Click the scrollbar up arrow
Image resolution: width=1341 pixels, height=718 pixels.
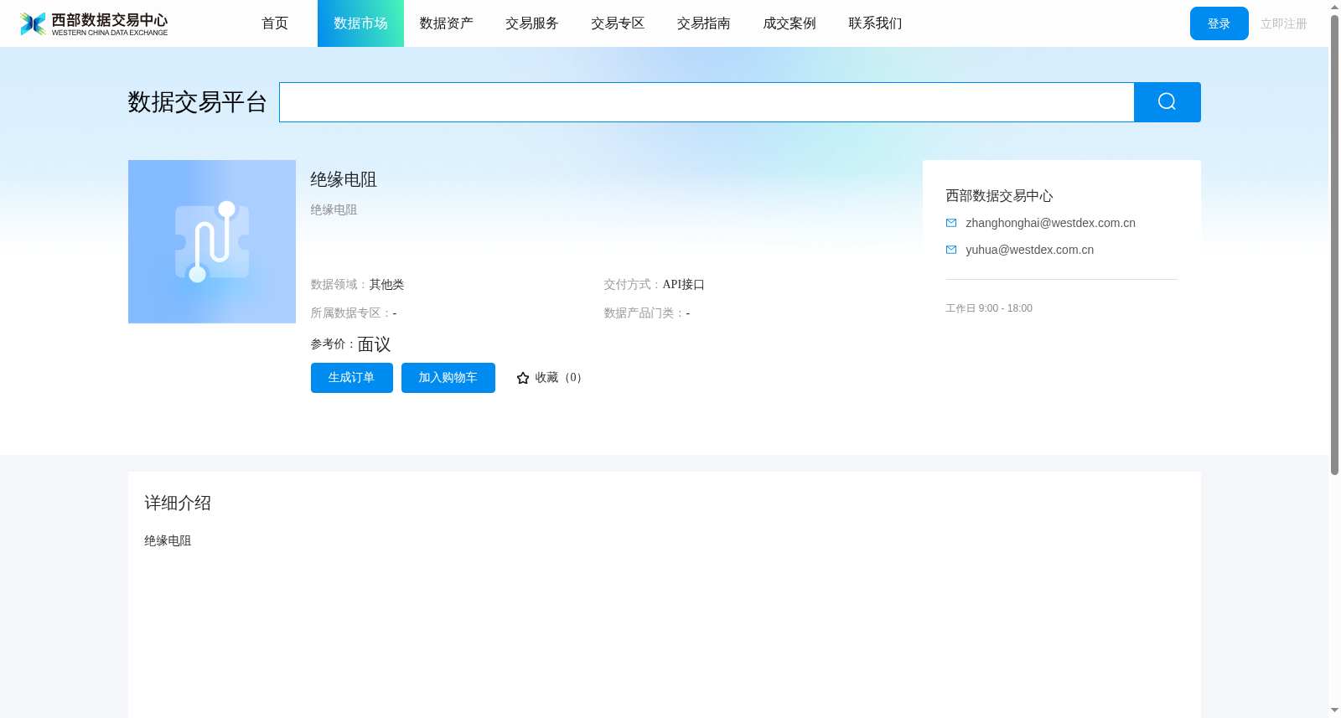coord(1334,7)
